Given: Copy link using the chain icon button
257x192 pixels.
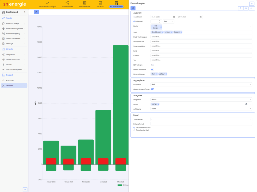Looking at the screenshot, I should pyautogui.click(x=245, y=8).
